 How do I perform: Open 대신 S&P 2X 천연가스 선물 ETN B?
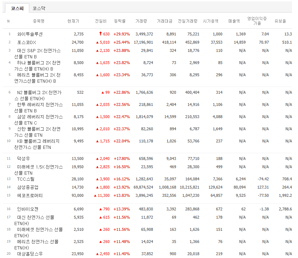tap(38, 54)
